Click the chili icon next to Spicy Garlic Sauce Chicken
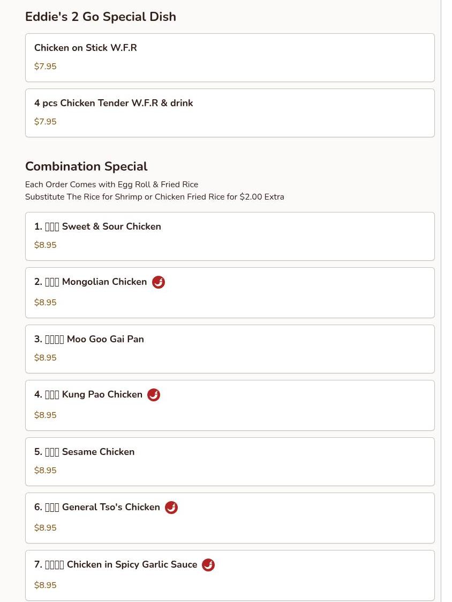The image size is (452, 602). tap(208, 565)
